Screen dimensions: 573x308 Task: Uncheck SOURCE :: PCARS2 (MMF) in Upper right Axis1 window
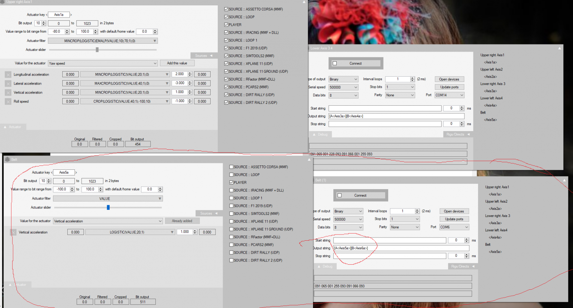pyautogui.click(x=226, y=87)
